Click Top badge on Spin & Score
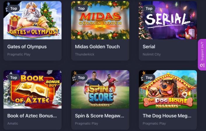 (81, 77)
